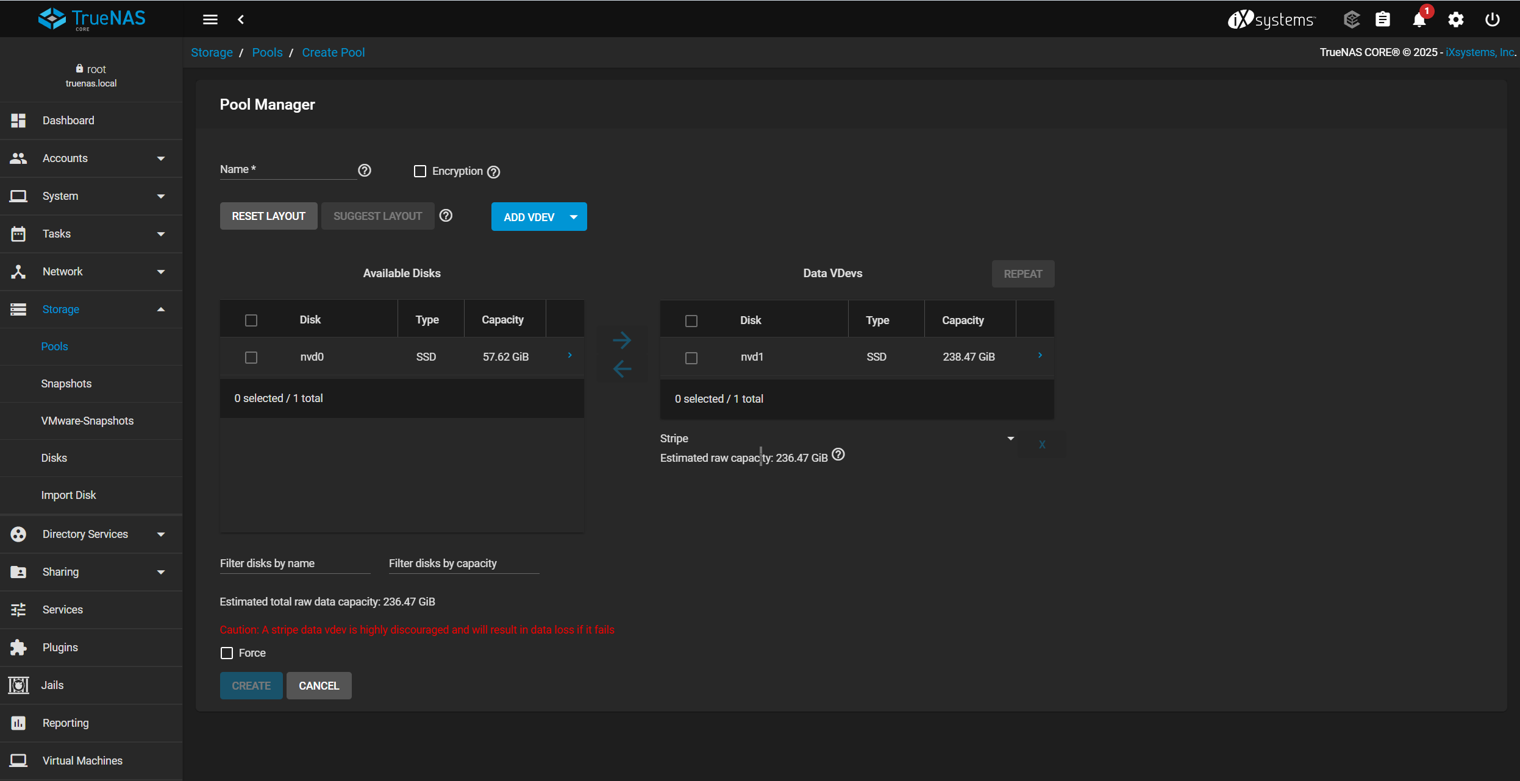1520x781 pixels.
Task: Click the Pools breadcrumb link
Action: (267, 52)
